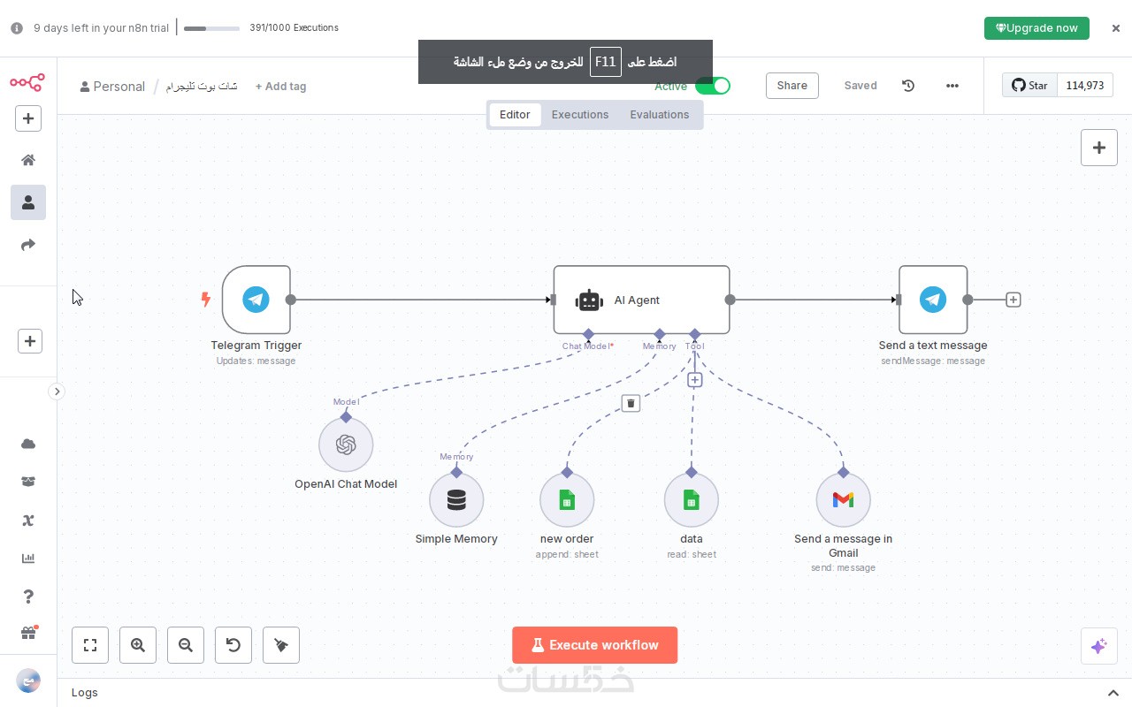Screen dimensions: 1132x707
Task: Go to Overview home icon in sidebar
Action: (x=28, y=160)
